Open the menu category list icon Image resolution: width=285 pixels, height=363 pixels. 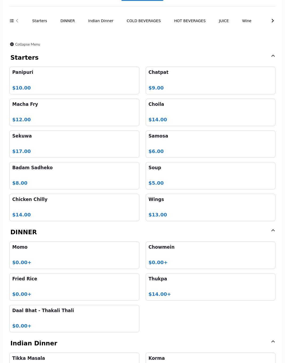coord(12,21)
